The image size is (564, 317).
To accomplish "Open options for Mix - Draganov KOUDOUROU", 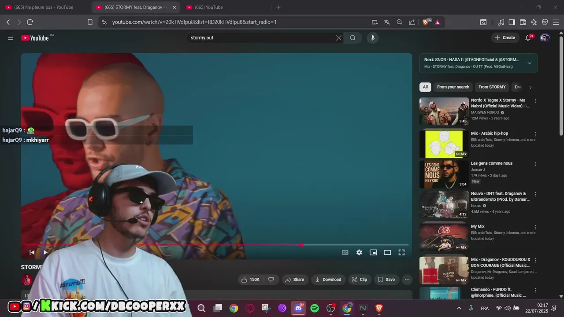I will tap(535, 260).
